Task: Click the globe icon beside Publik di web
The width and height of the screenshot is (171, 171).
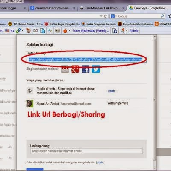Action: click(30, 90)
